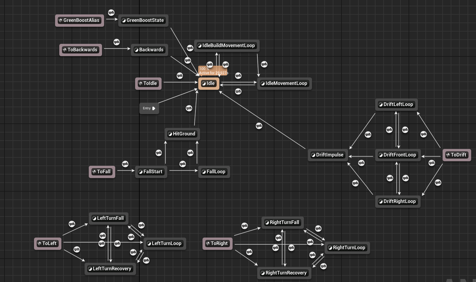Click the IdleBuildMovementLoop to IdleMovementLoop transition icon
This screenshot has height=282, width=476.
tap(264, 64)
